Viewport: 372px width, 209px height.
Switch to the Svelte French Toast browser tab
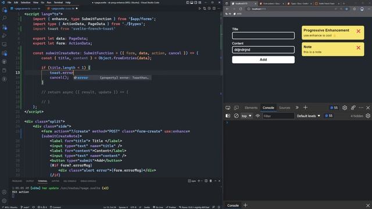click(326, 3)
